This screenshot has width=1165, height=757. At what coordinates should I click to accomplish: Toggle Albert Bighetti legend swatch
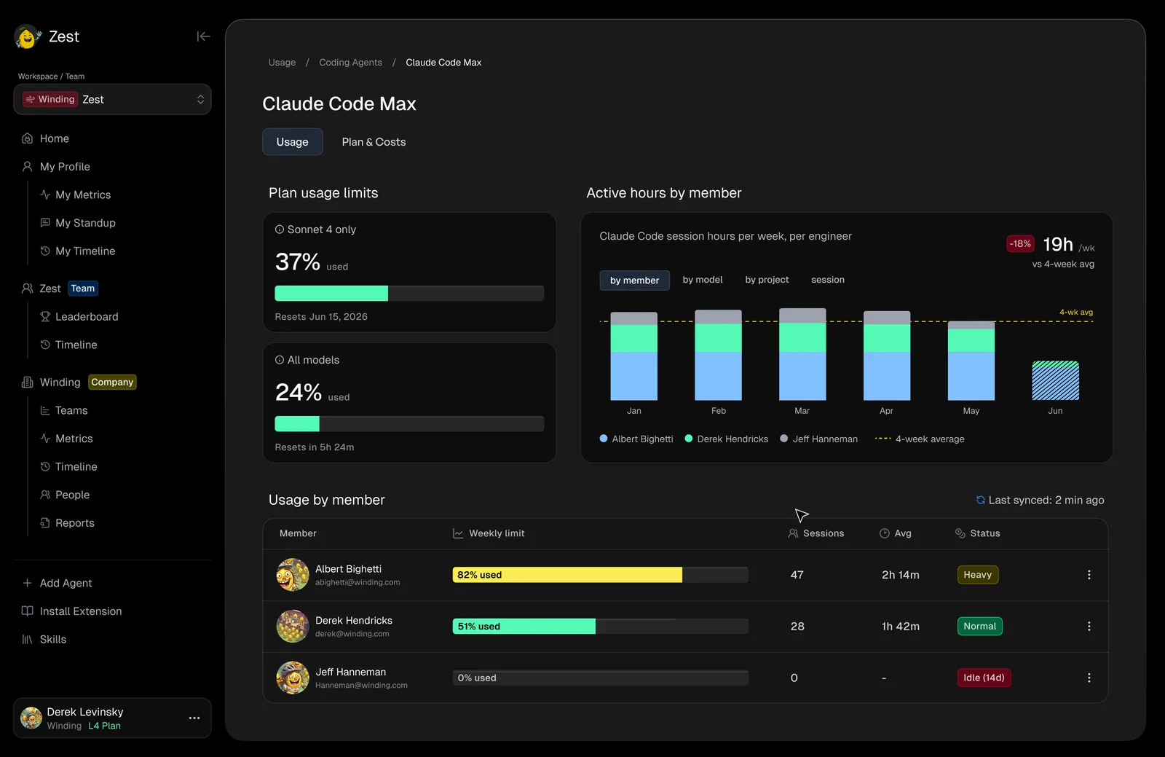click(x=604, y=439)
